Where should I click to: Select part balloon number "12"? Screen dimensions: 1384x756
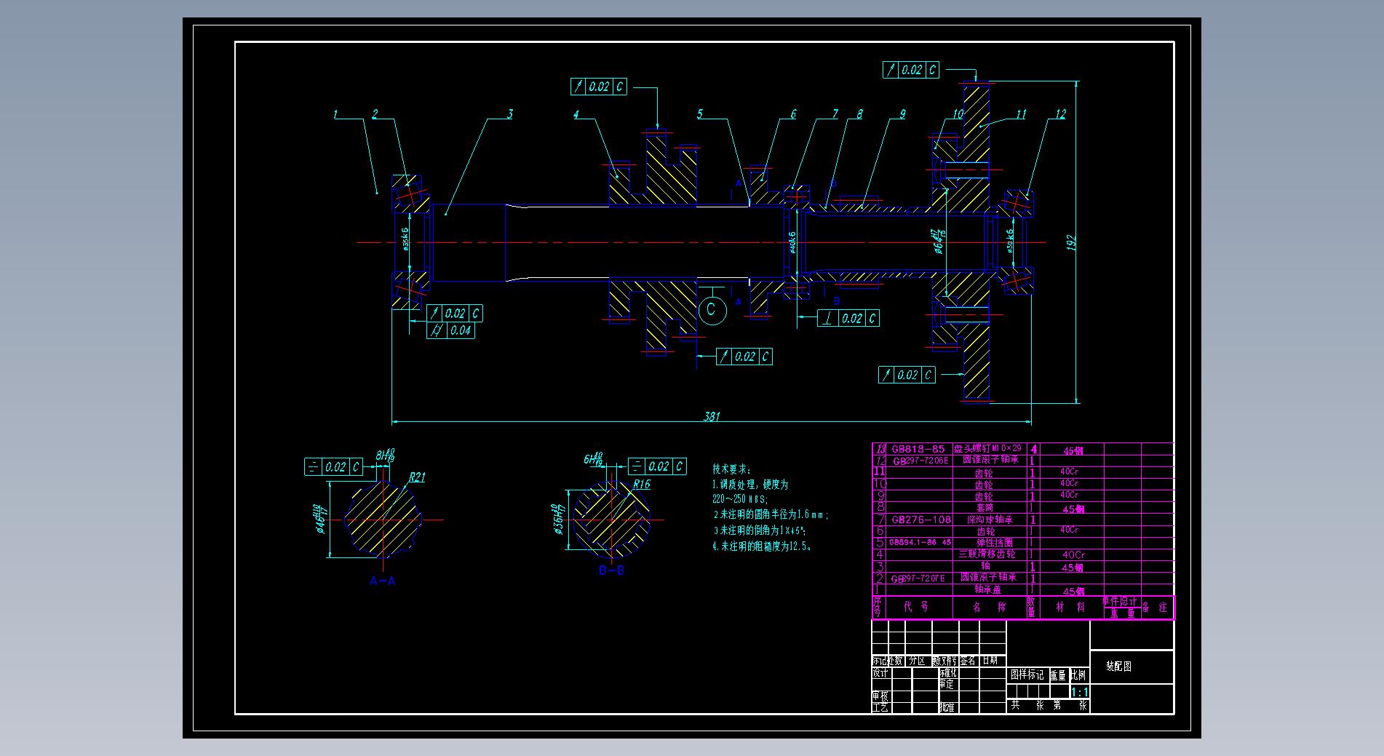pos(1060,114)
